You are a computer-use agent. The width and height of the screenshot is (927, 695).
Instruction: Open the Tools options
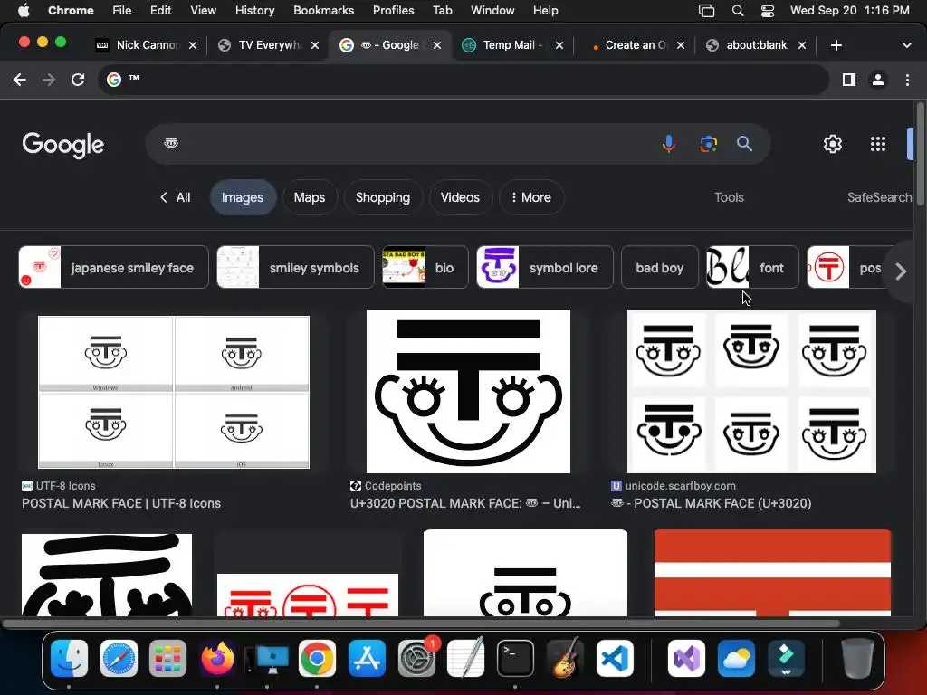click(x=729, y=197)
